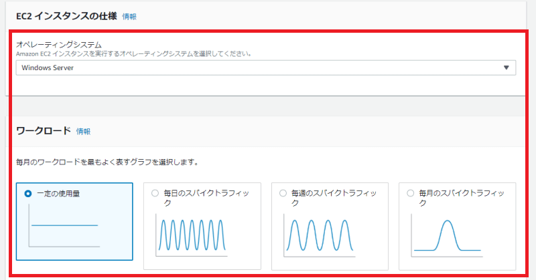
Task: Click the text 毎月のワークロードを最もよく表すグラフを選択します。
Action: [108, 162]
